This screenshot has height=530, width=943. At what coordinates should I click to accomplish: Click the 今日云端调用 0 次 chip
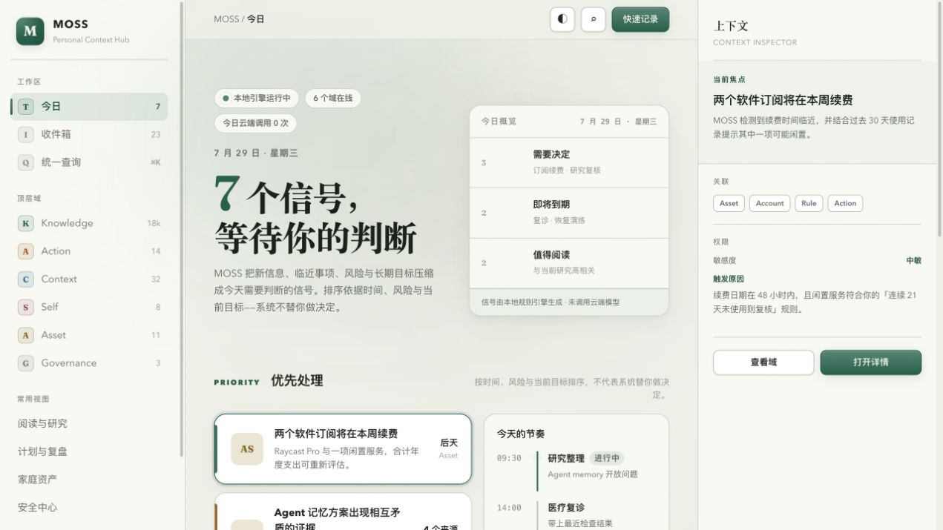(256, 122)
